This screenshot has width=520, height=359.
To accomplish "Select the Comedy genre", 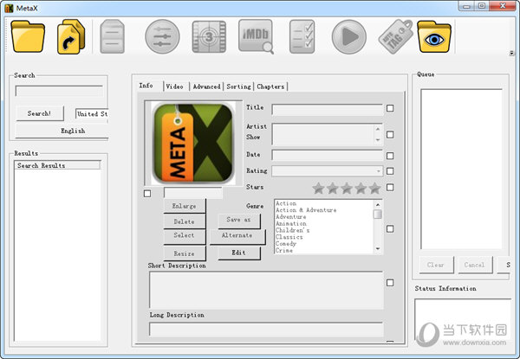I will (x=286, y=244).
